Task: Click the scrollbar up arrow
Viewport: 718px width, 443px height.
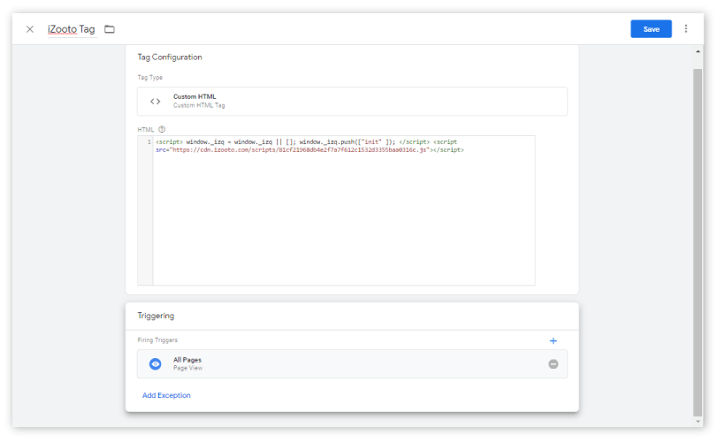Action: [x=698, y=52]
